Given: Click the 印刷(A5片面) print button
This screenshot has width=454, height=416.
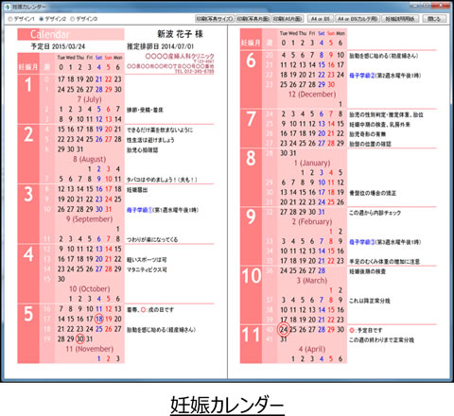Looking at the screenshot, I should coord(288,19).
